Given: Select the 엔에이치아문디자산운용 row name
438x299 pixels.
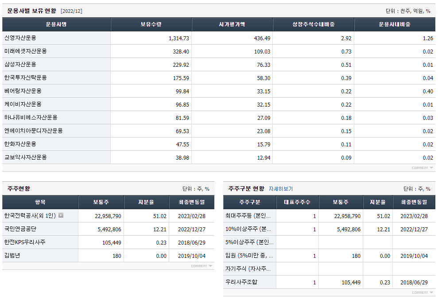Looking at the screenshot, I should (x=34, y=131).
